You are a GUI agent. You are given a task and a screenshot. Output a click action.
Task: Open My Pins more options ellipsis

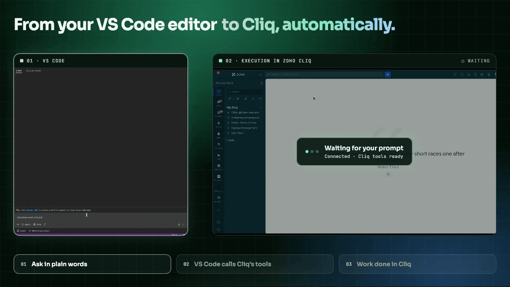coord(261,107)
